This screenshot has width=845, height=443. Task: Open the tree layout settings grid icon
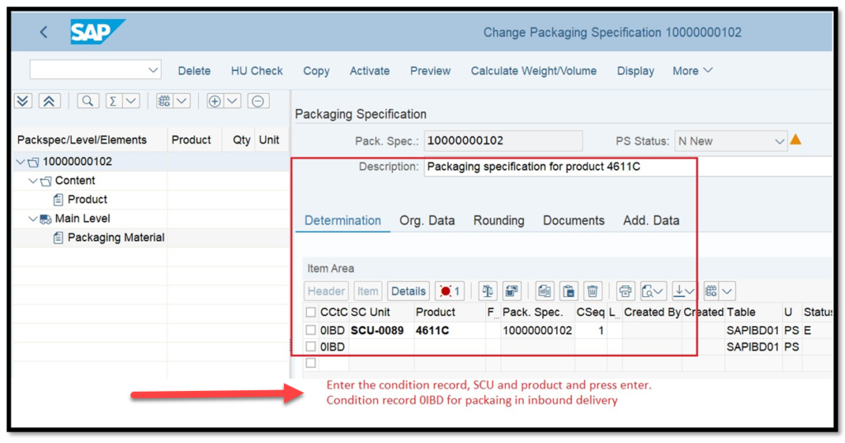click(164, 101)
